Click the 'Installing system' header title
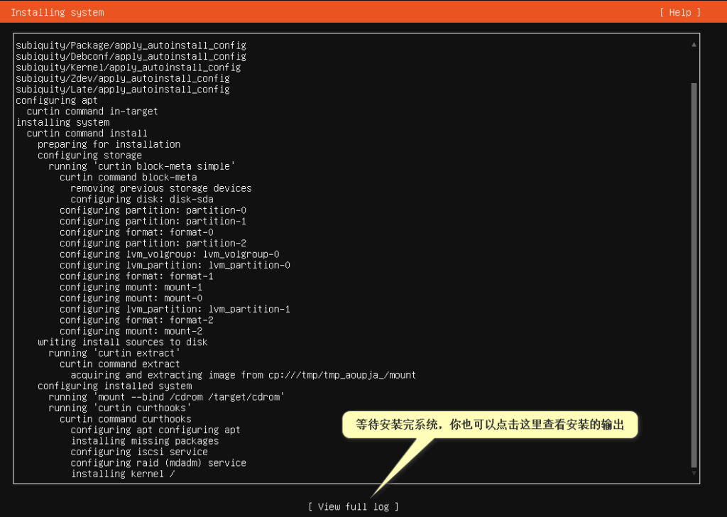This screenshot has width=727, height=517. (x=57, y=12)
